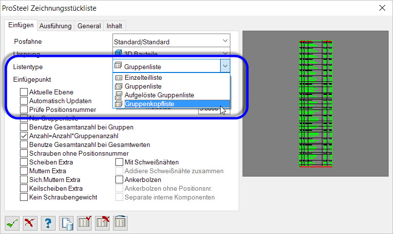
Task: Choose Einzelteilliste from the Listentype list
Action: (171, 77)
